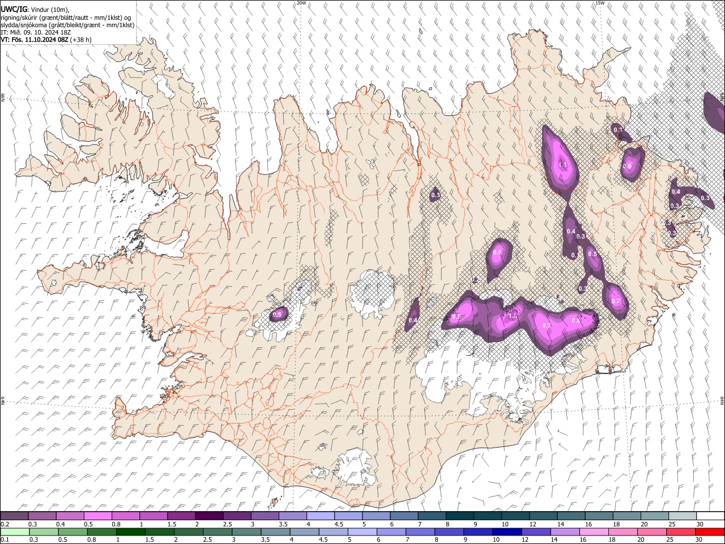Click the 'rigning/skúrir' legend description line
725x544 pixels.
[x=66, y=17]
